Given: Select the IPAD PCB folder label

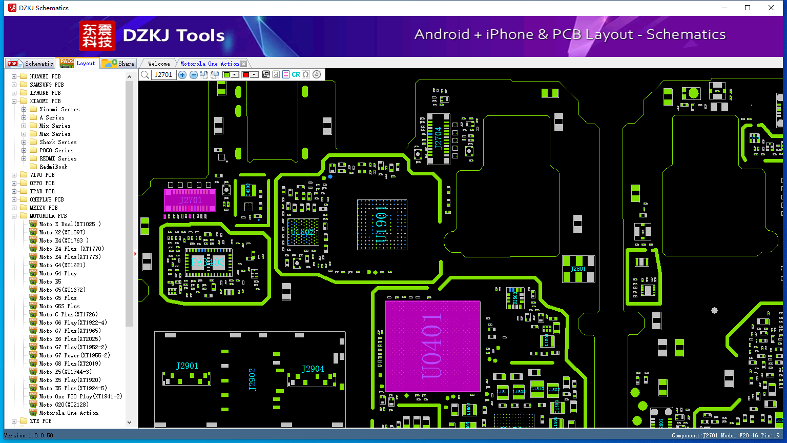Looking at the screenshot, I should click(x=42, y=191).
